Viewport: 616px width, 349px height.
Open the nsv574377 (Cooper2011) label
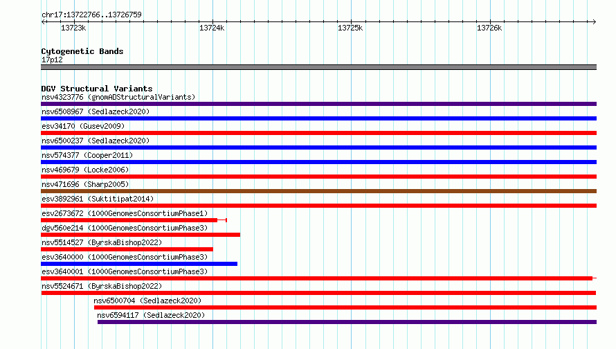coord(87,155)
